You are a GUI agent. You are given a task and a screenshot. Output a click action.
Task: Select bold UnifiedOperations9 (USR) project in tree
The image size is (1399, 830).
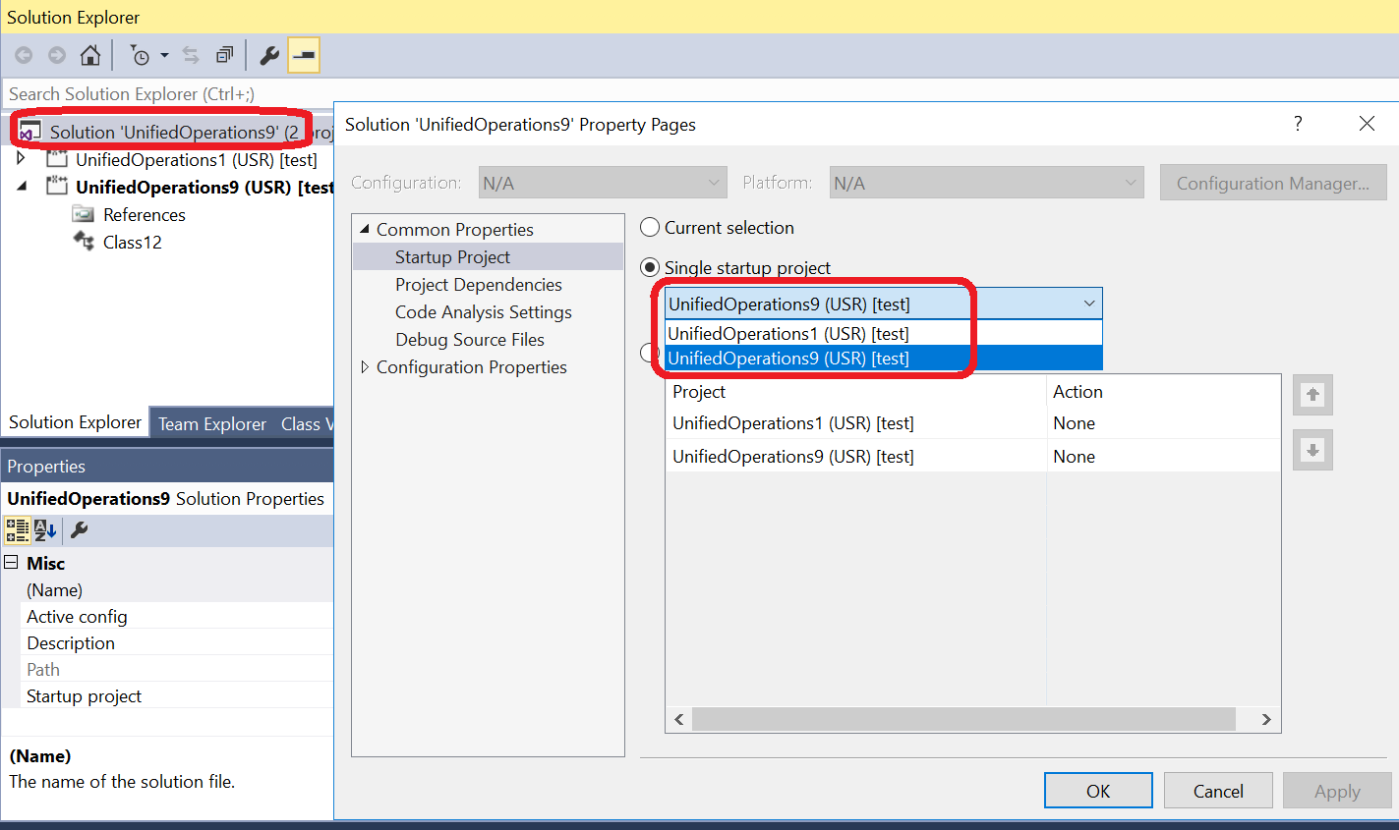(204, 187)
